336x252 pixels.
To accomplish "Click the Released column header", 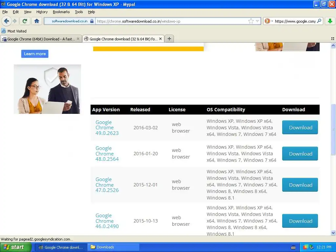I will 140,110.
